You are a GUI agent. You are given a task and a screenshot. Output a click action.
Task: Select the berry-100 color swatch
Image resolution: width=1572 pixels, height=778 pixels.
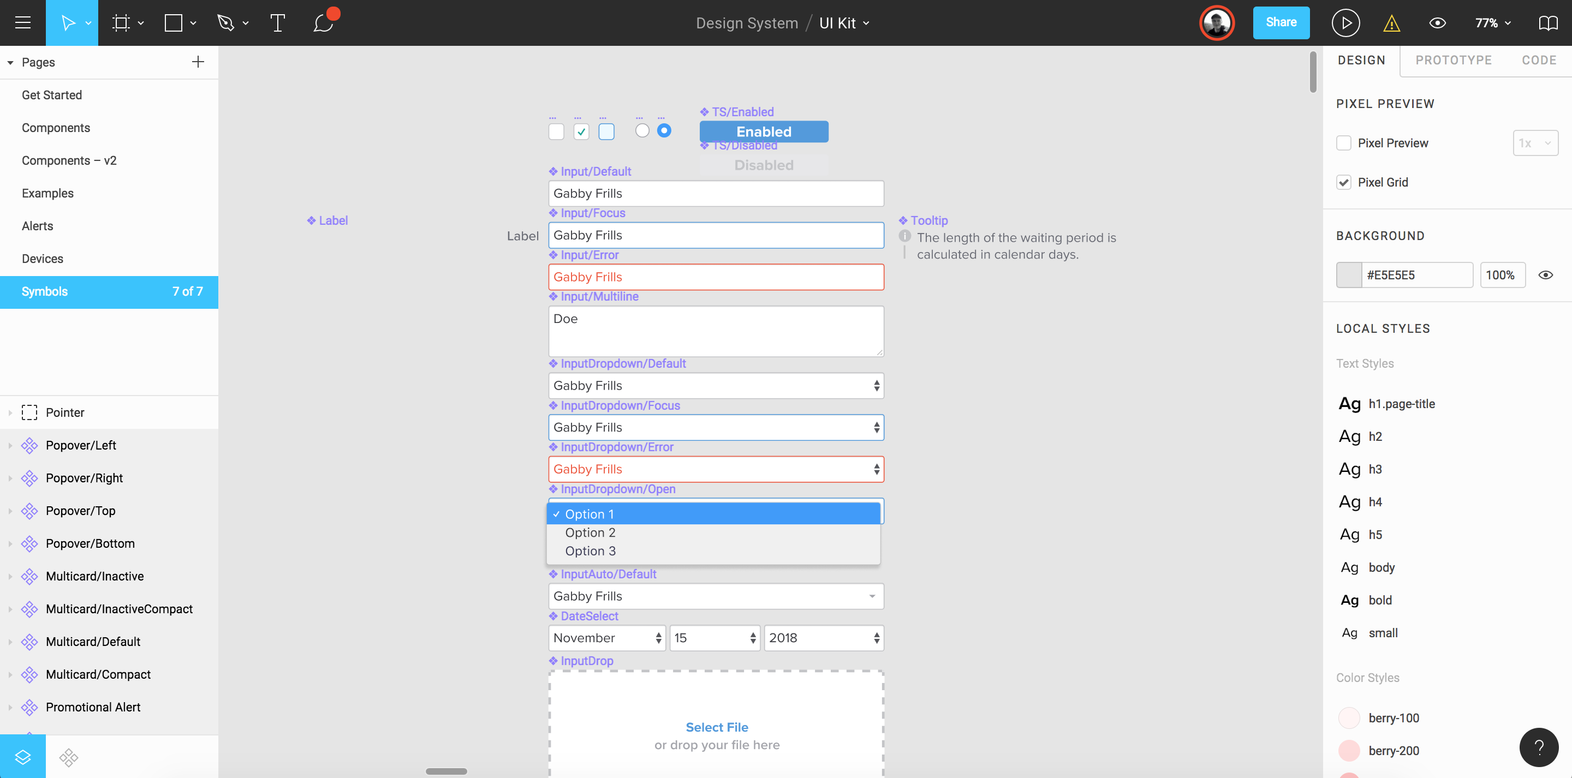tap(1348, 717)
